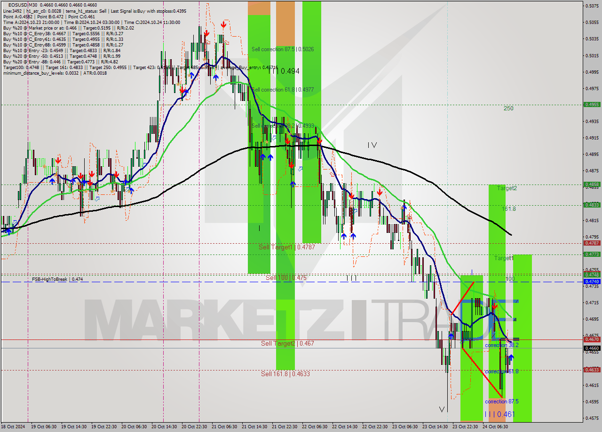
Task: Click the 'Sell 161.8 | 0.4633' label
Action: point(285,374)
